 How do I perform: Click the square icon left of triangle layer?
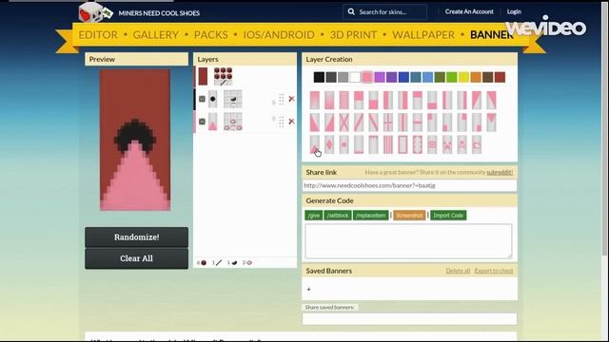[202, 122]
